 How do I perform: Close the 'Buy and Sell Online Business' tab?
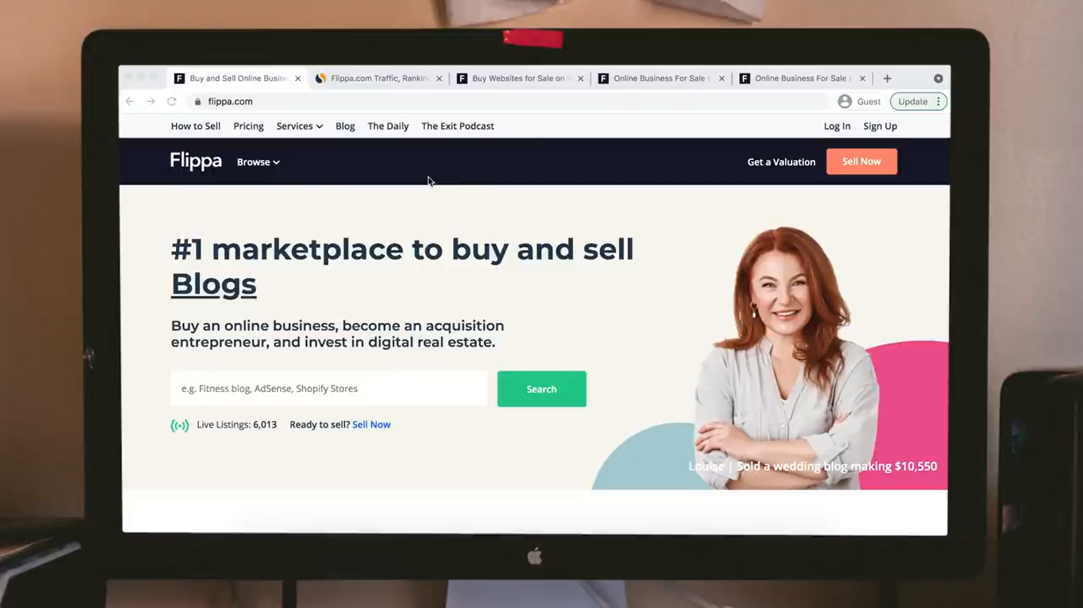pos(298,78)
